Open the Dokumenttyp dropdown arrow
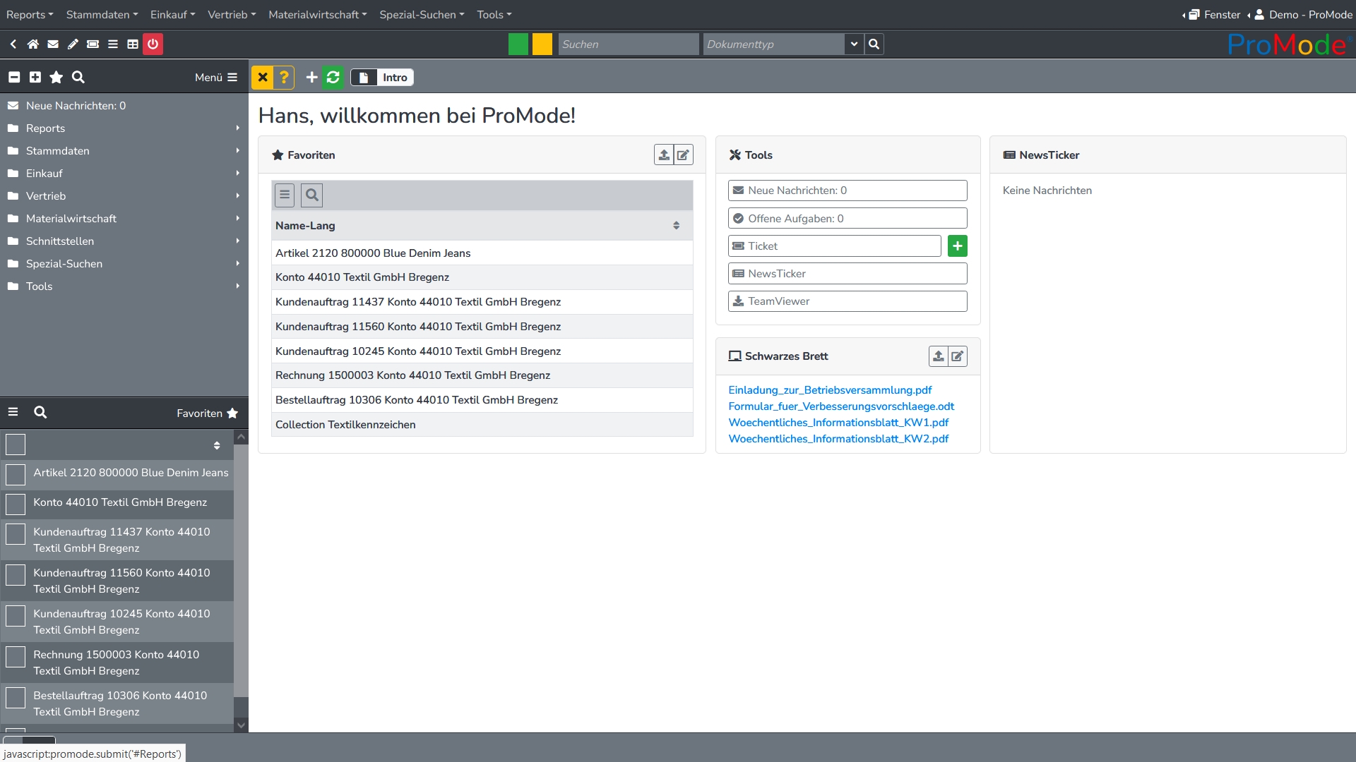 pos(854,44)
